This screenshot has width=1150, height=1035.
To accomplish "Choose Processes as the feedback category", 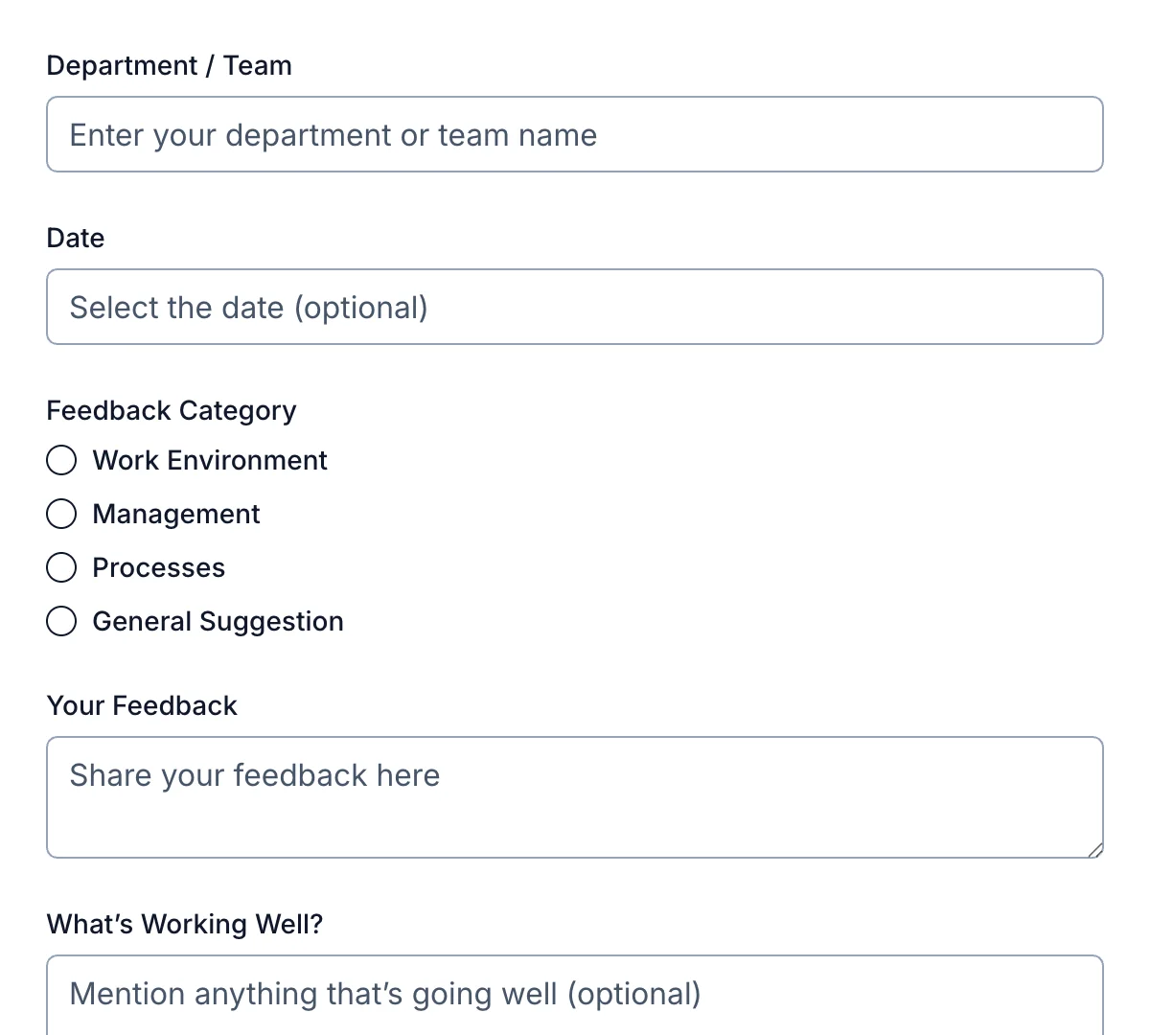I will (60, 567).
